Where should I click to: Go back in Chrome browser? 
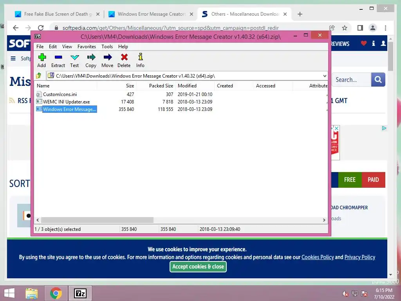(16, 28)
